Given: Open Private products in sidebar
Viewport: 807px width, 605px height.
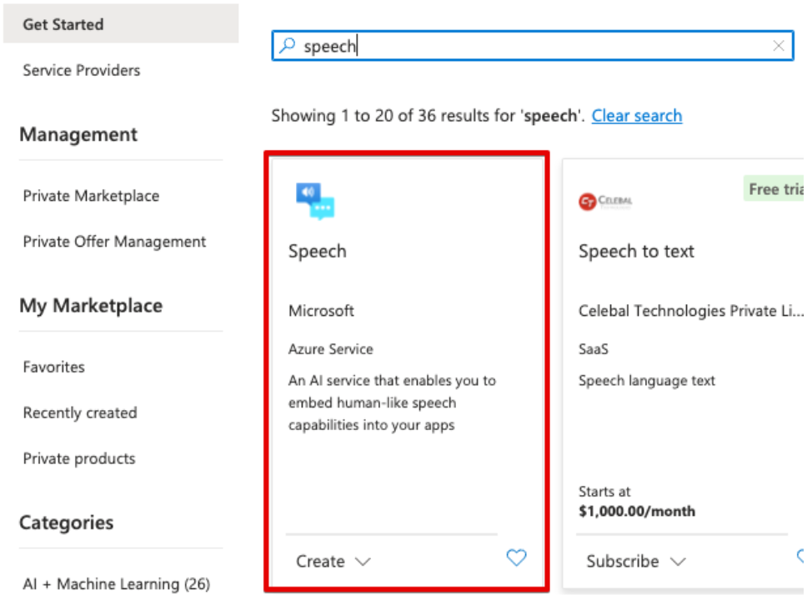Looking at the screenshot, I should pyautogui.click(x=78, y=458).
